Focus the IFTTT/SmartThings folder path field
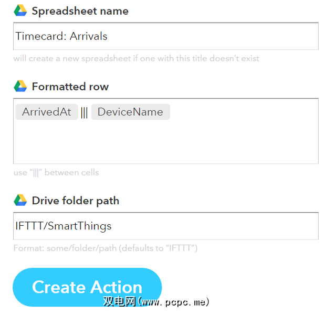This screenshot has width=336, height=314. click(x=166, y=226)
